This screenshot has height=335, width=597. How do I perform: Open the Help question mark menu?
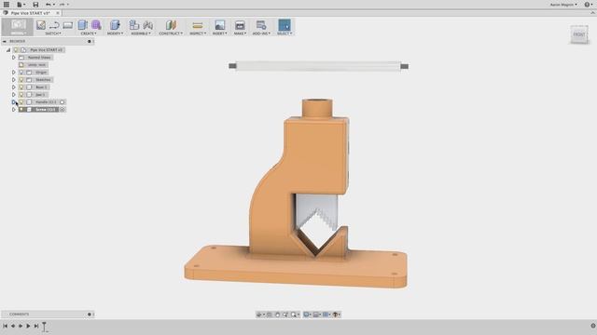click(588, 5)
